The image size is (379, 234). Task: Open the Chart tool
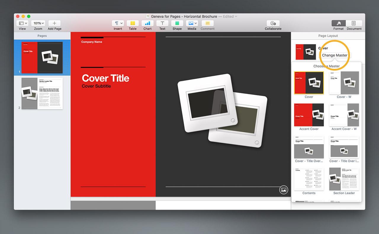tap(147, 23)
